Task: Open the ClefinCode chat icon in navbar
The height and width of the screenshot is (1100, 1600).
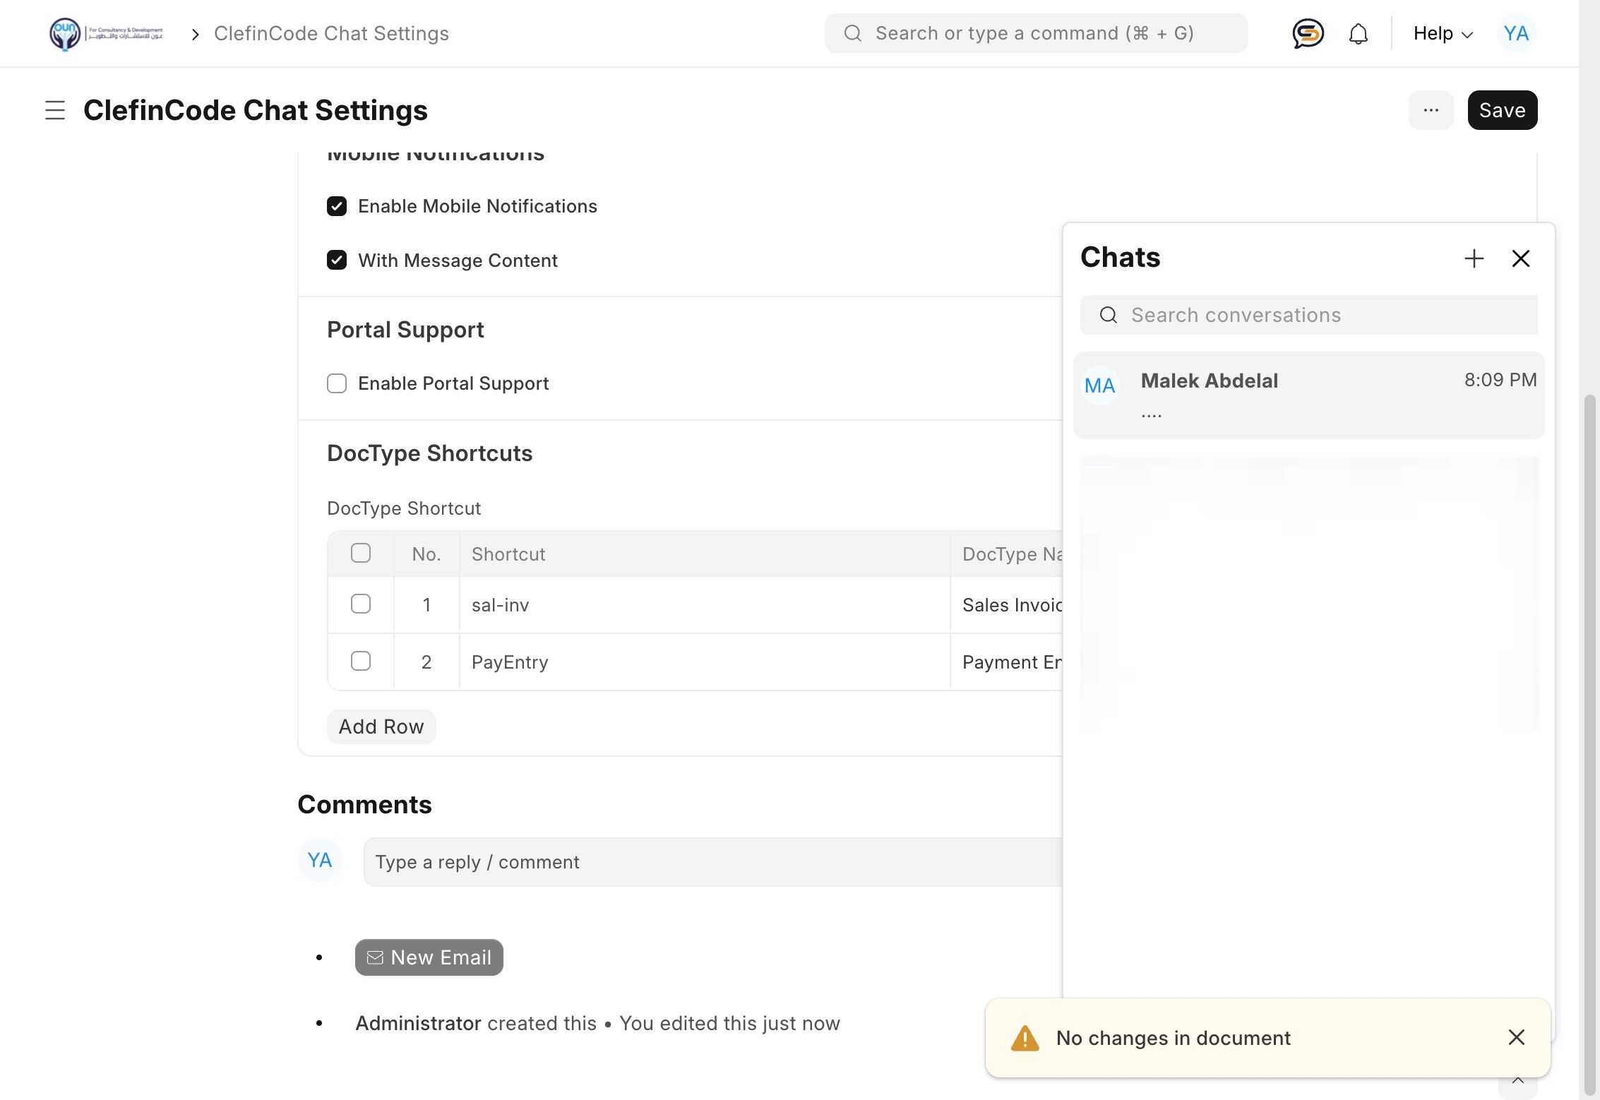Action: click(x=1308, y=33)
